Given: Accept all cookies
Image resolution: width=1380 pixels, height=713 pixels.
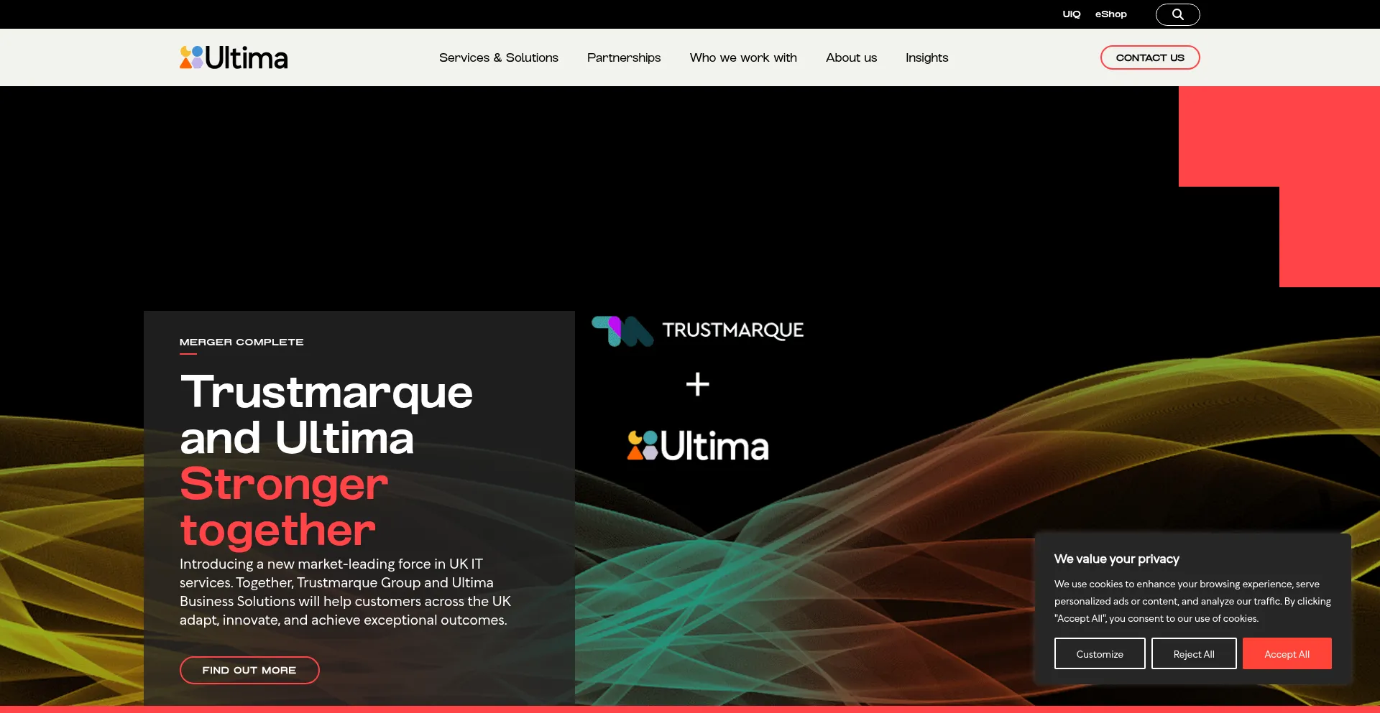Looking at the screenshot, I should (x=1287, y=653).
